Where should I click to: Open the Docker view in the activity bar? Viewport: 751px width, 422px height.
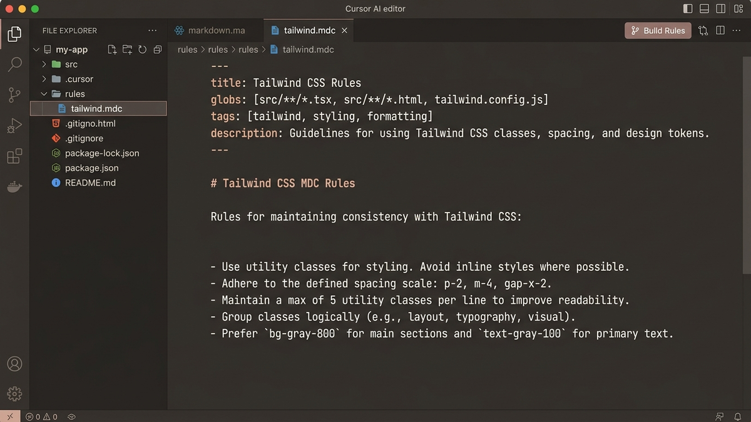pos(14,186)
